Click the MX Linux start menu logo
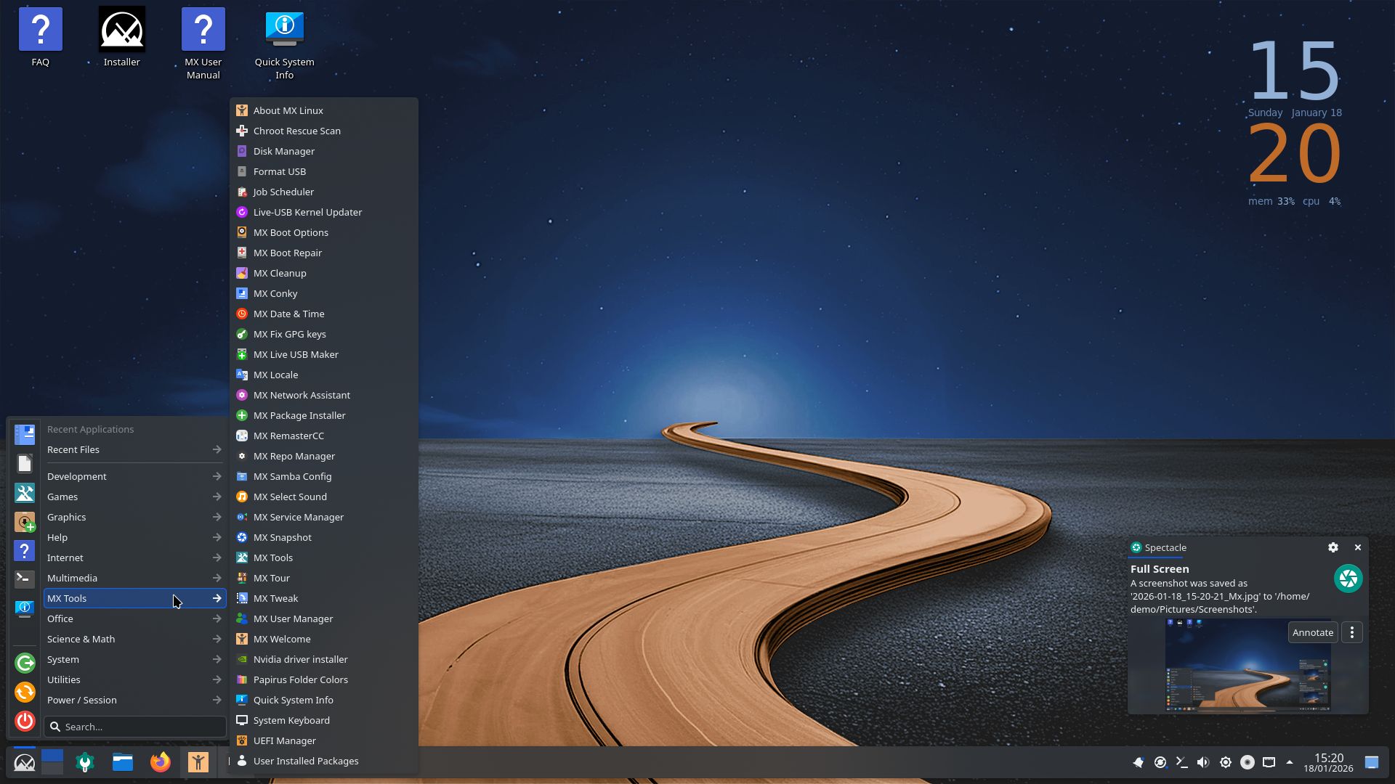This screenshot has height=784, width=1395. 24,762
